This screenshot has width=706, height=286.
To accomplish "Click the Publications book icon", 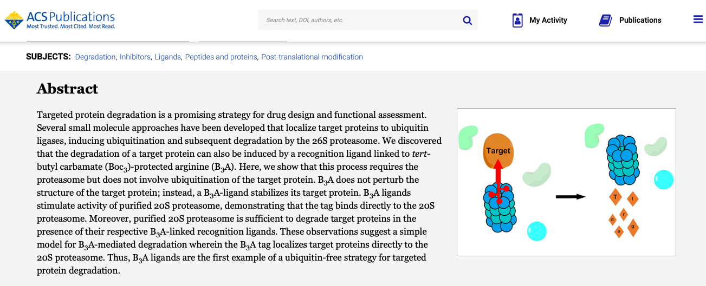I will pos(605,21).
